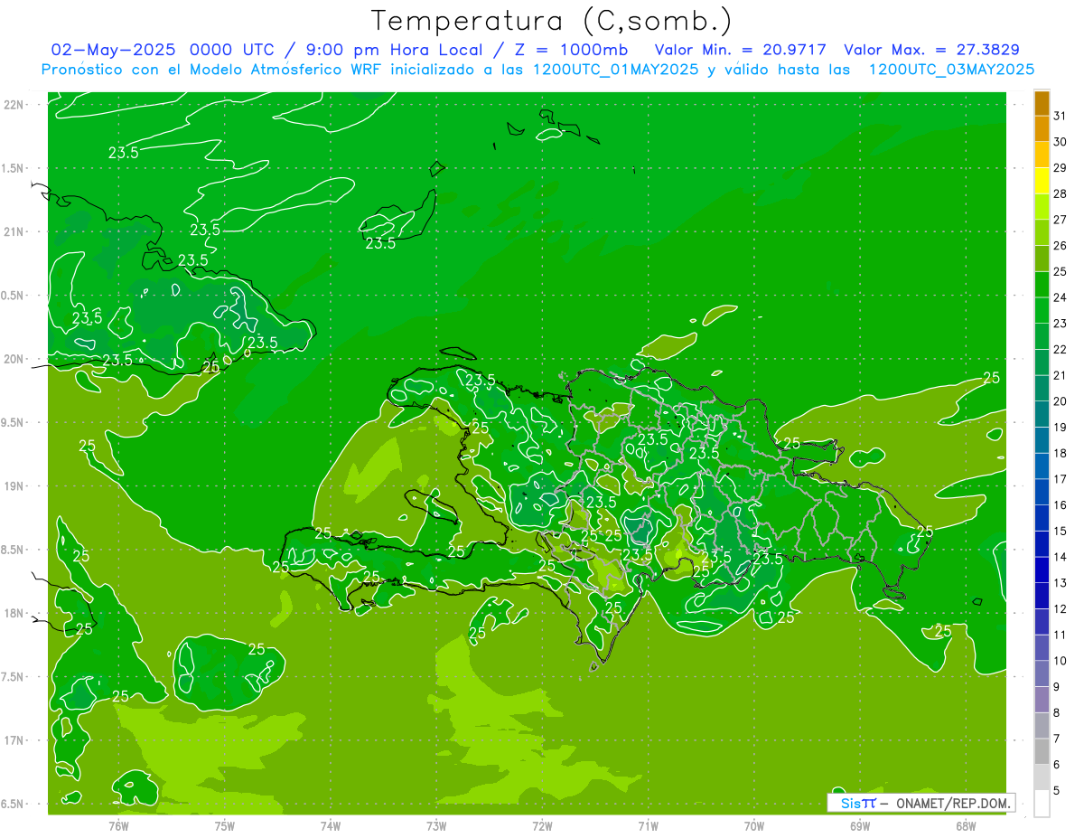Click the '19' value on the color scale
Screen dimensions: 1084x838
pos(1061,427)
